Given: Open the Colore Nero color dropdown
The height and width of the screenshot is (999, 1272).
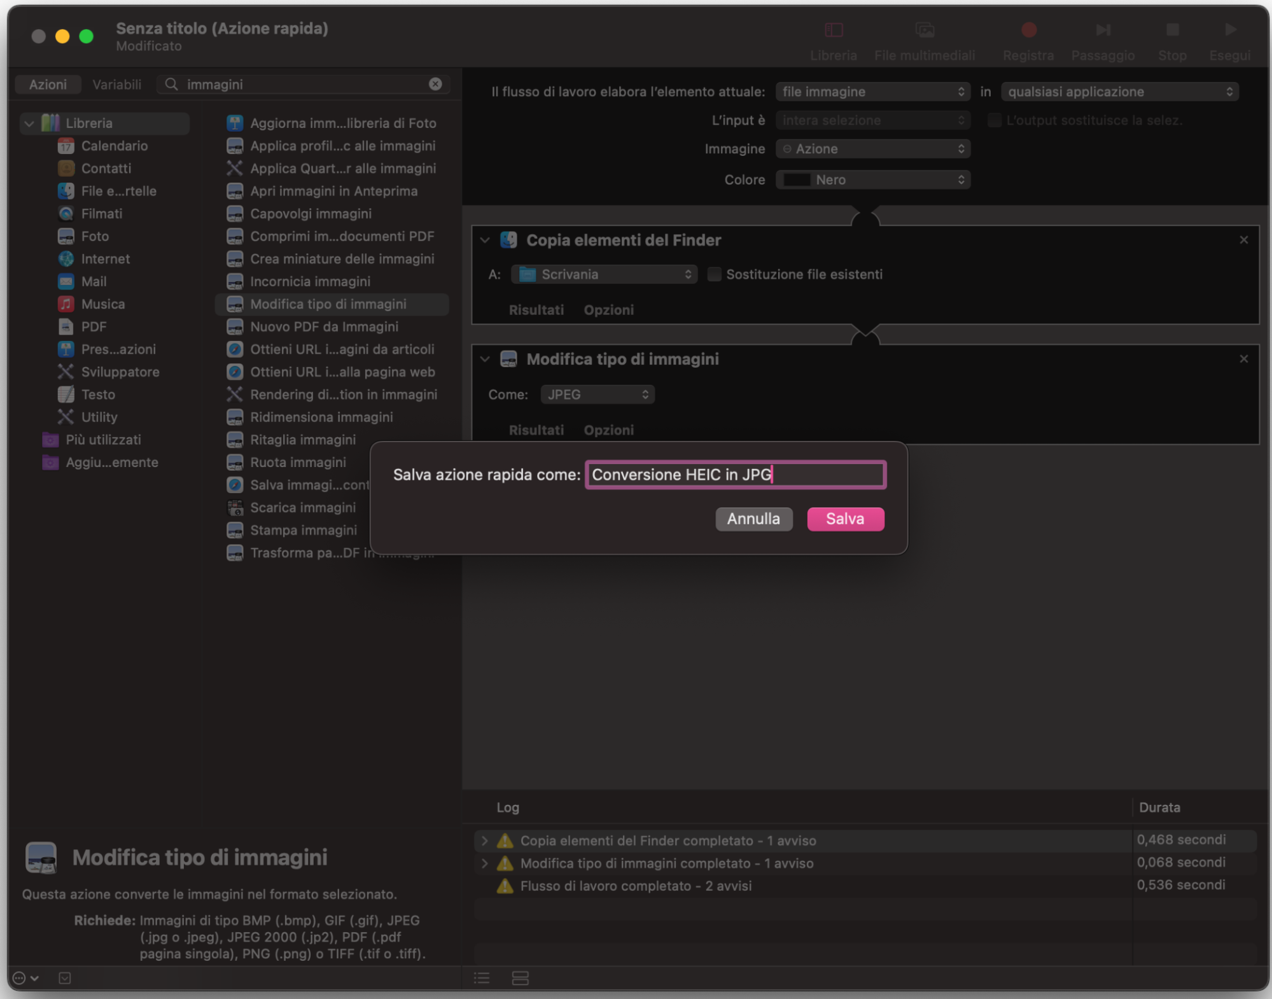Looking at the screenshot, I should (x=872, y=180).
